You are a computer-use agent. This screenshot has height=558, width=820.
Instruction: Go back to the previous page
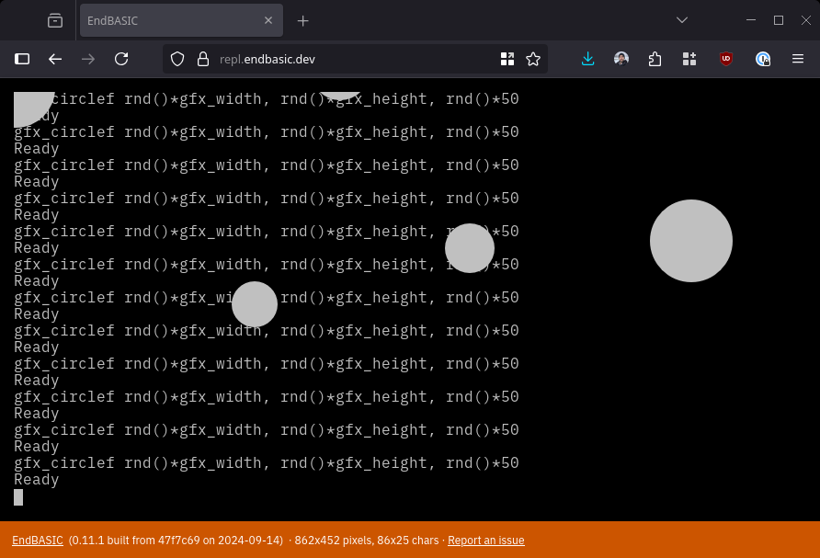click(x=55, y=59)
